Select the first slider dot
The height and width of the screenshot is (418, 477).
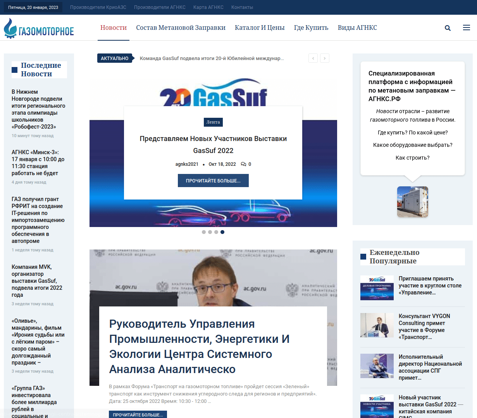tap(204, 232)
